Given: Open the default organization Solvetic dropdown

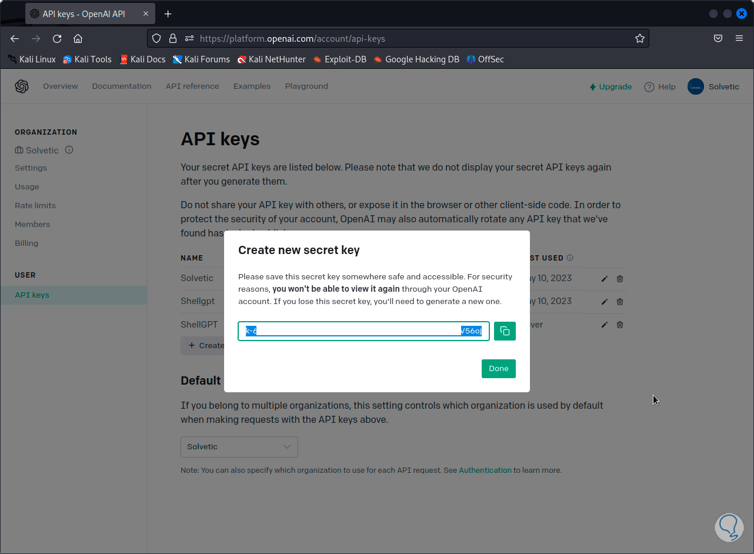Looking at the screenshot, I should coord(239,447).
